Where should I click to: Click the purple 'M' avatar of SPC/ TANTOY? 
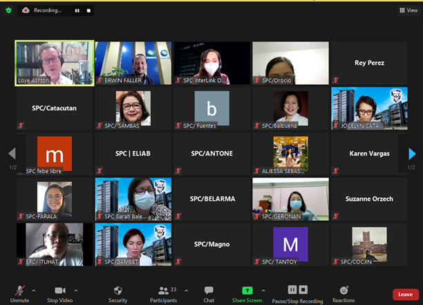(291, 244)
